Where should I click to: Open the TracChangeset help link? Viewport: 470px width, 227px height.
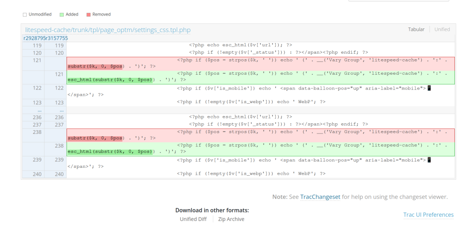click(320, 197)
